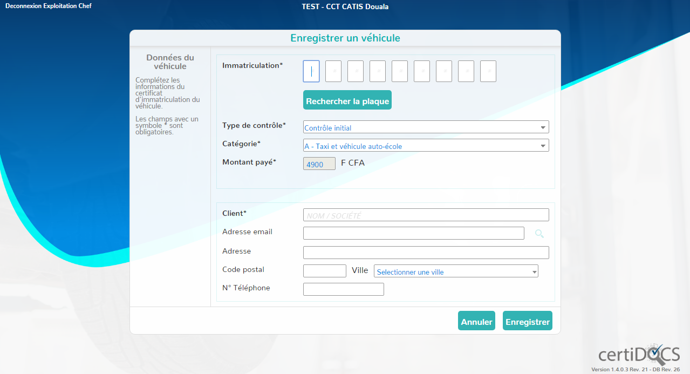This screenshot has width=690, height=374.
Task: Select the Code postal input
Action: click(324, 271)
